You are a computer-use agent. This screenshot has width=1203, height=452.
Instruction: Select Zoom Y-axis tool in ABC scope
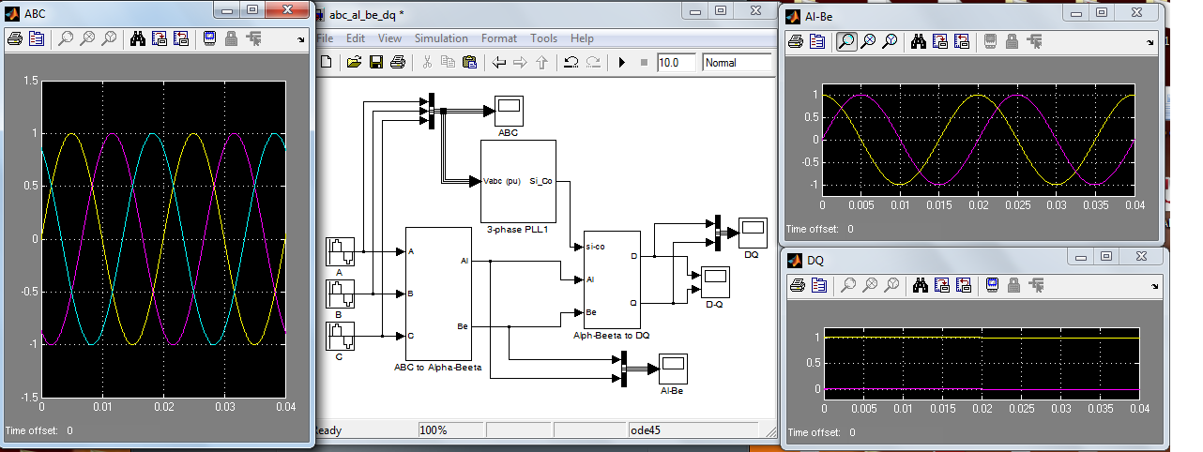coord(109,39)
